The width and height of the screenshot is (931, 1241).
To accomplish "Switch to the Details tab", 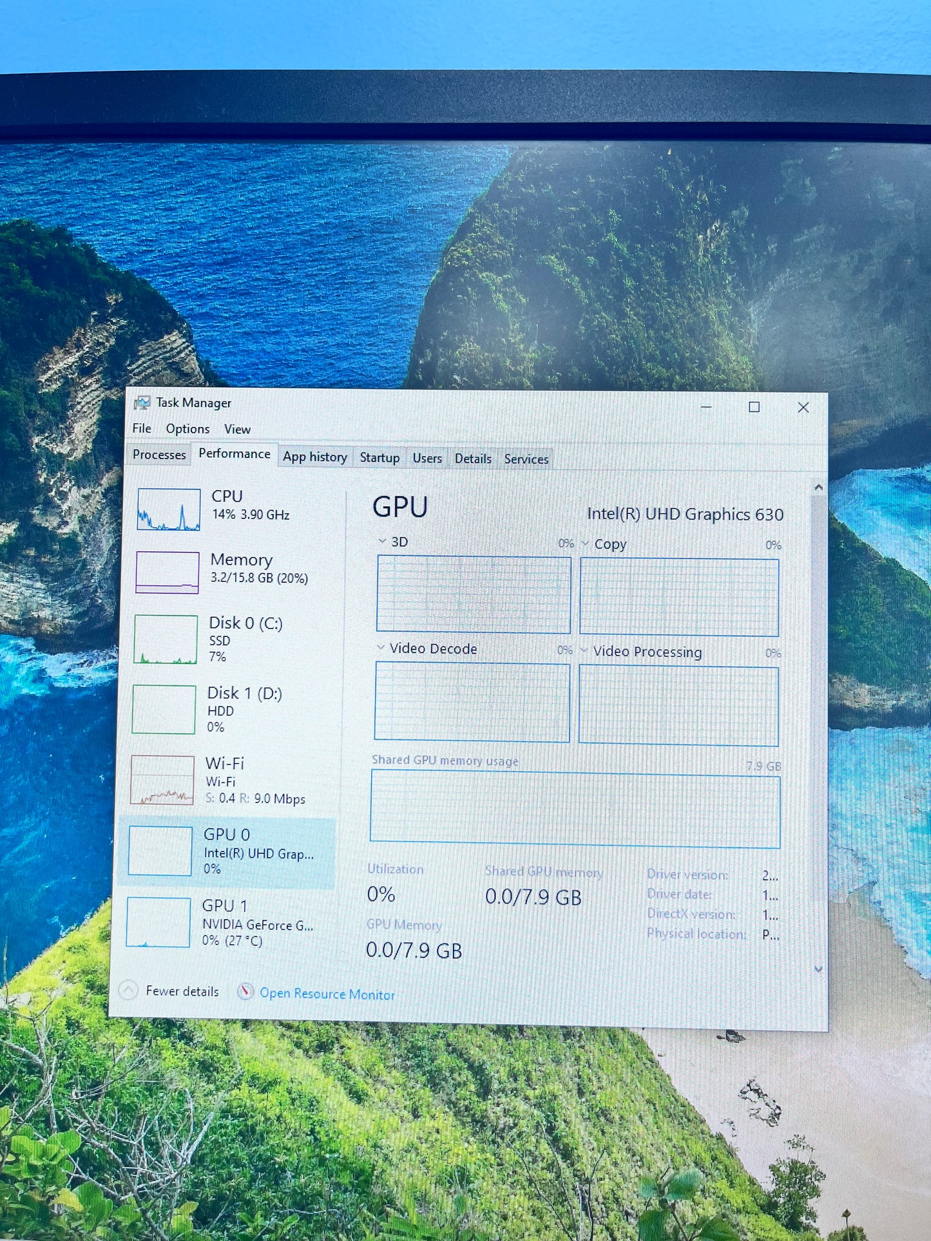I will point(473,459).
